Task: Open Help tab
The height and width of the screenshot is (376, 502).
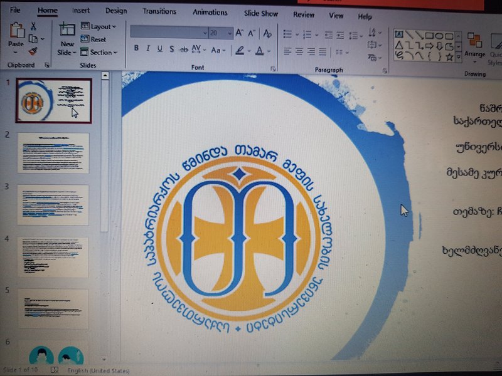Action: (x=365, y=17)
